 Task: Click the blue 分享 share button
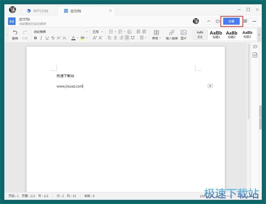pos(231,21)
